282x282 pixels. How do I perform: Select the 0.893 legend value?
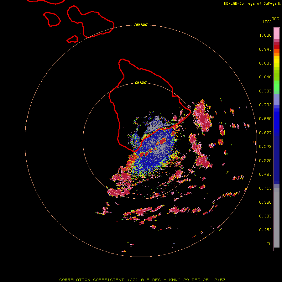pyautogui.click(x=265, y=63)
